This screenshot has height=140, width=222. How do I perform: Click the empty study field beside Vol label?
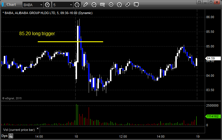(122, 130)
